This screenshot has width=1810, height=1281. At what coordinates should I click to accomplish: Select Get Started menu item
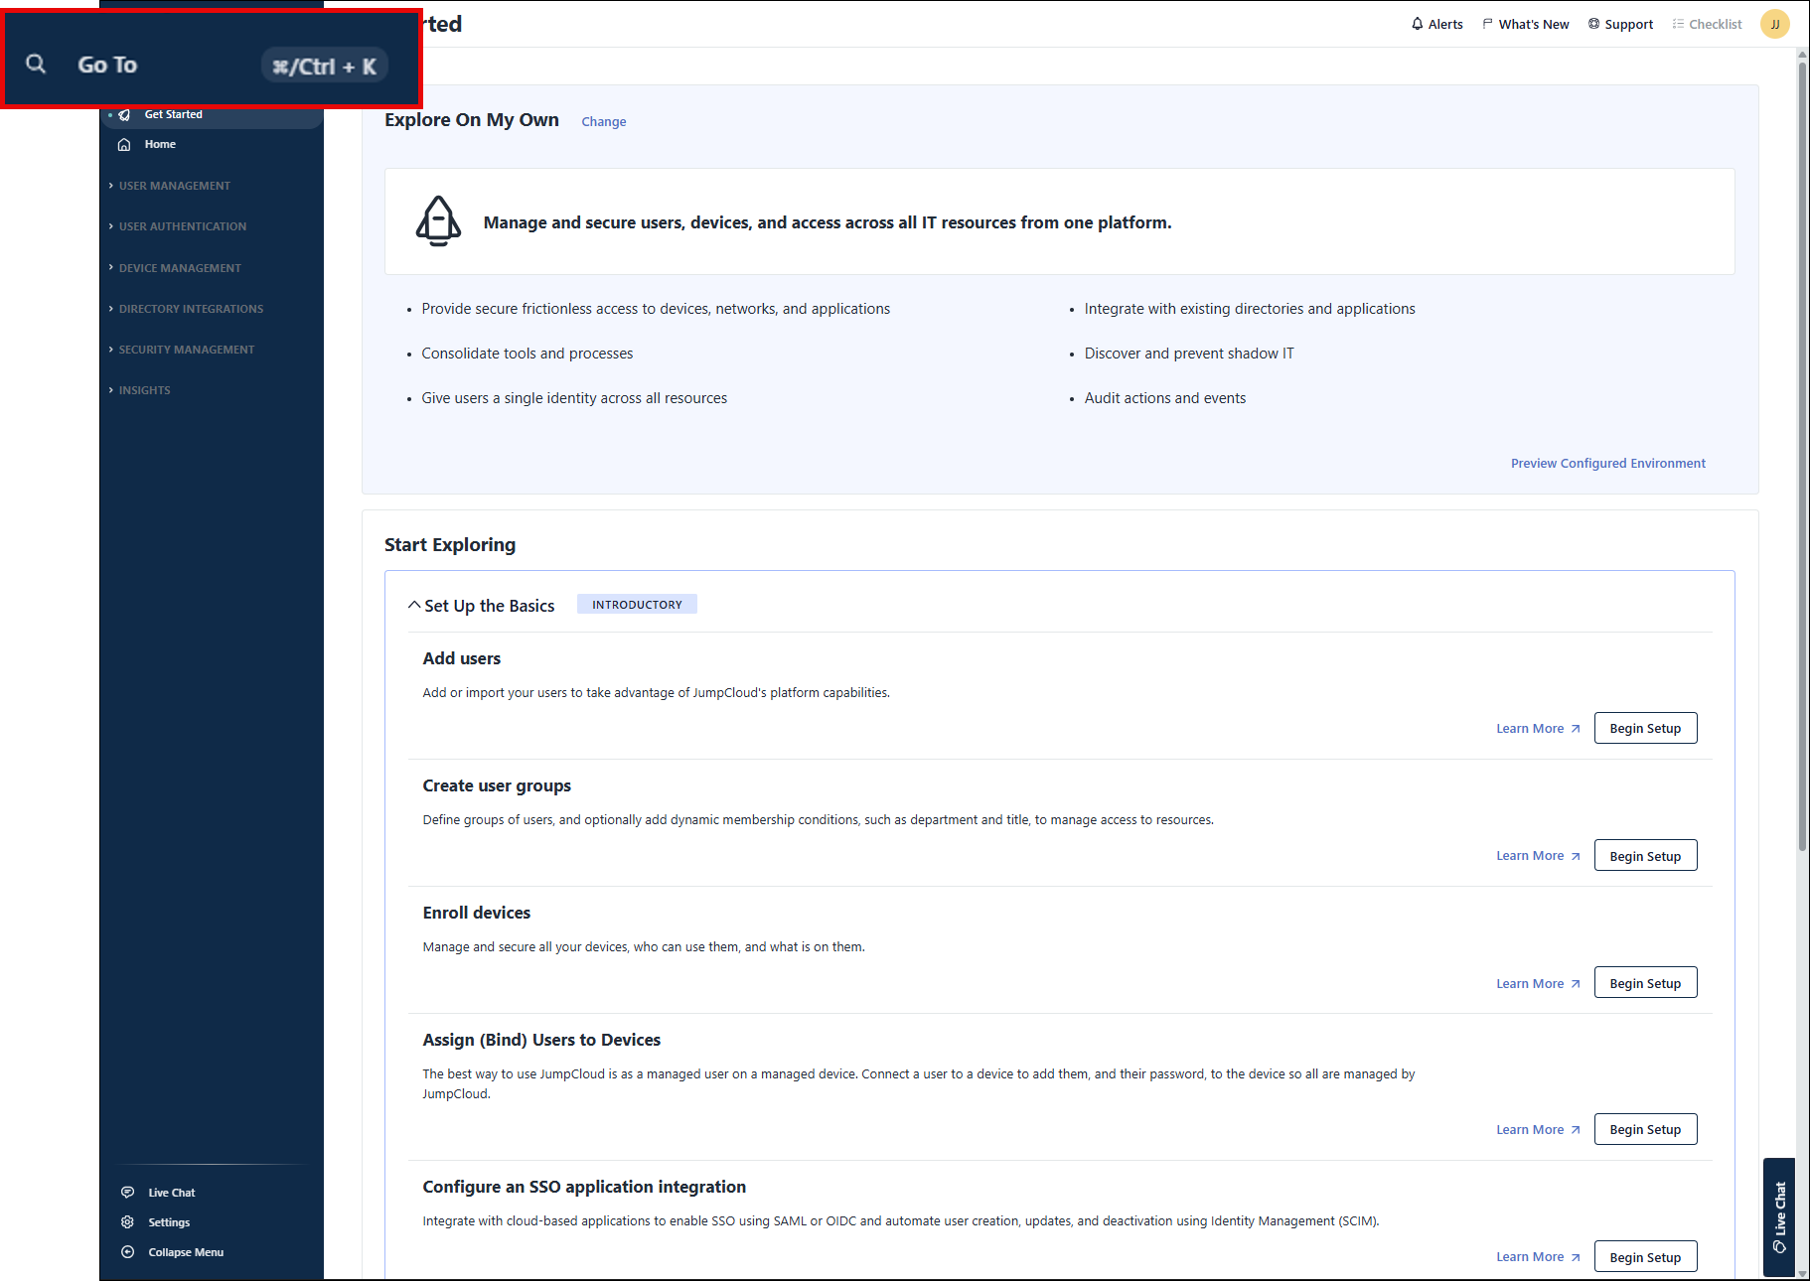coord(173,114)
